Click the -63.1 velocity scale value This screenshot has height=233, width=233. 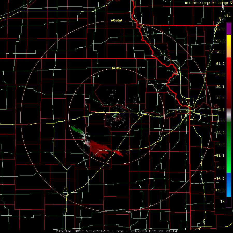(220, 156)
